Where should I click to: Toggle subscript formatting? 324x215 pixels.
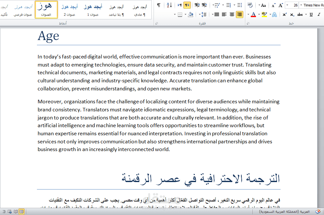pos(292,15)
